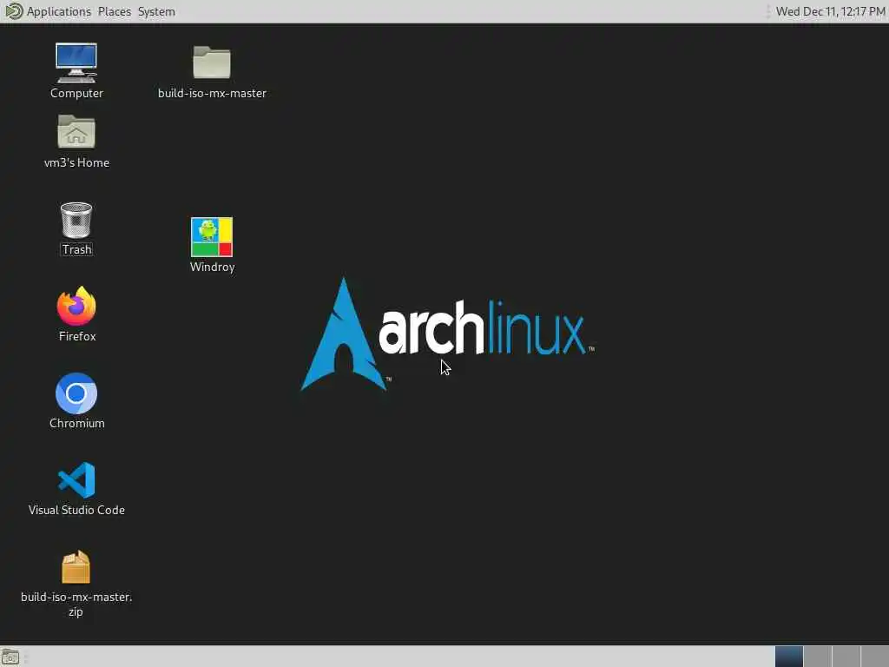Open the System menu

(156, 11)
